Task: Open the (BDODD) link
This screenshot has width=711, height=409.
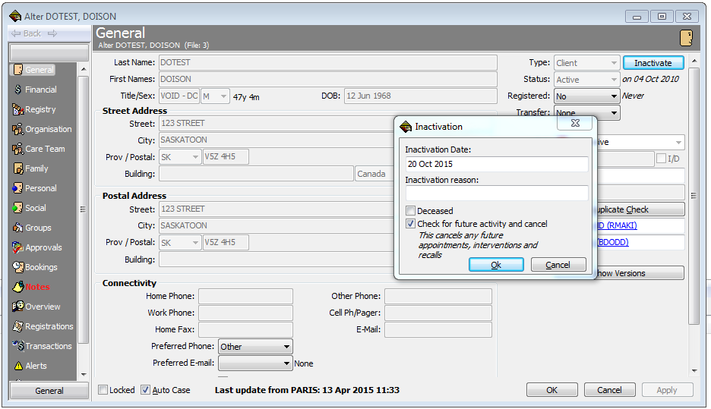Action: tap(612, 242)
